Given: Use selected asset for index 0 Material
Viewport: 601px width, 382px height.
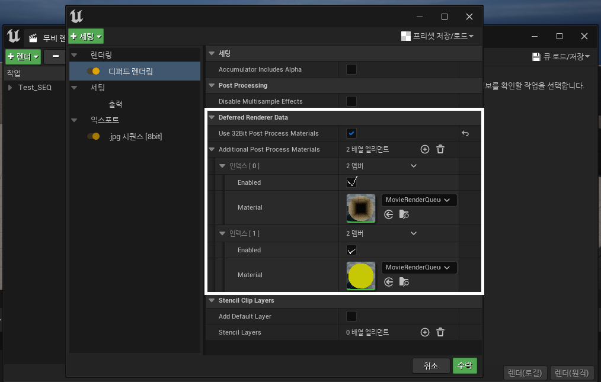Looking at the screenshot, I should [x=389, y=214].
